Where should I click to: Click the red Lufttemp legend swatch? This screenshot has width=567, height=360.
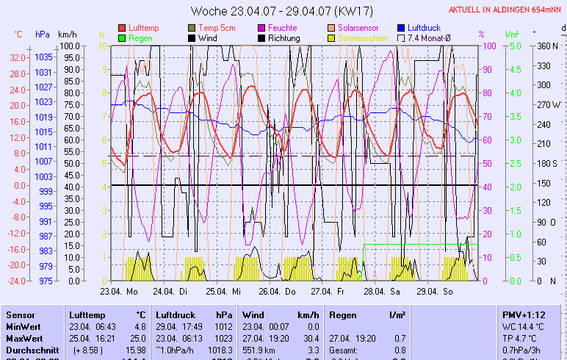coord(122,28)
